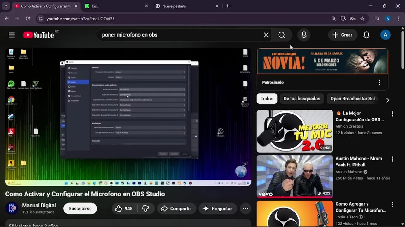Open the Novia sponsored banner
Viewport: 405px width, 227px height.
(x=322, y=61)
